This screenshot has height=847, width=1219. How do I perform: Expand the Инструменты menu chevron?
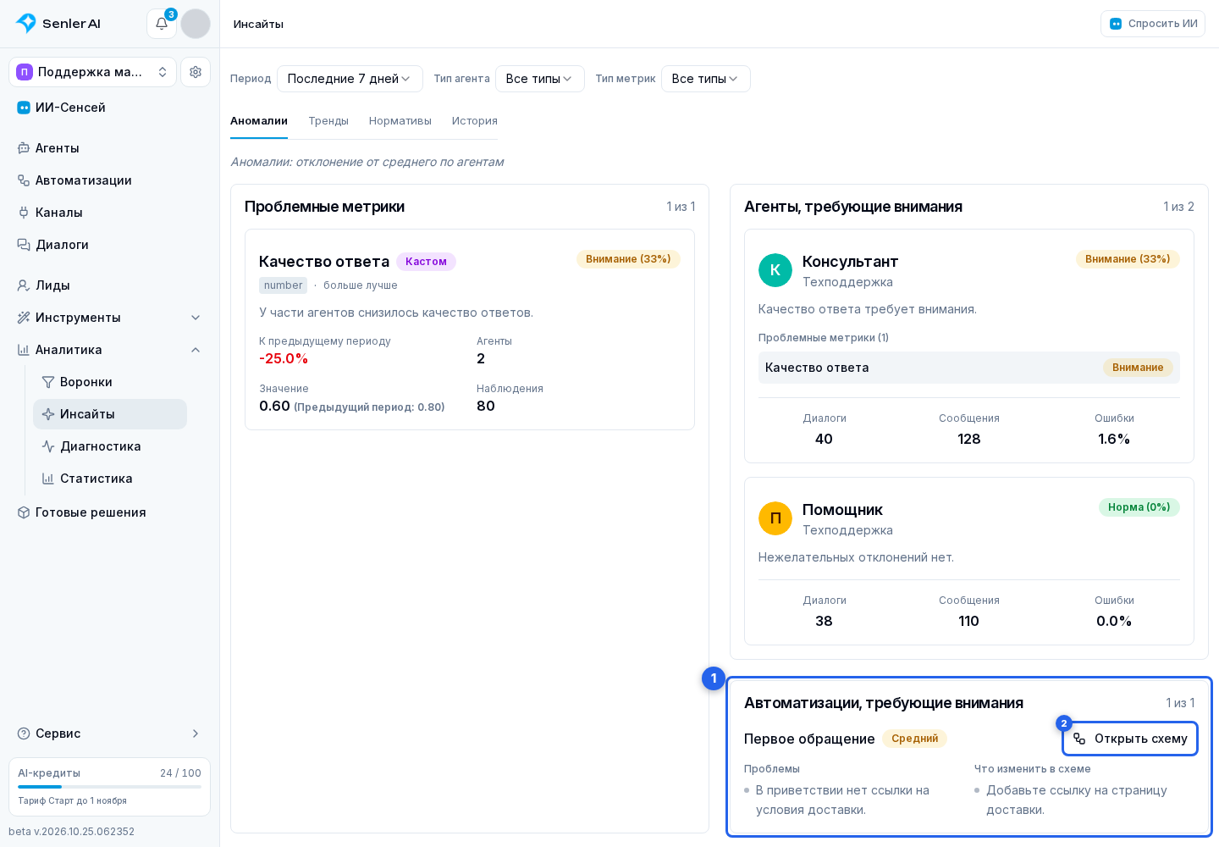pyautogui.click(x=196, y=318)
